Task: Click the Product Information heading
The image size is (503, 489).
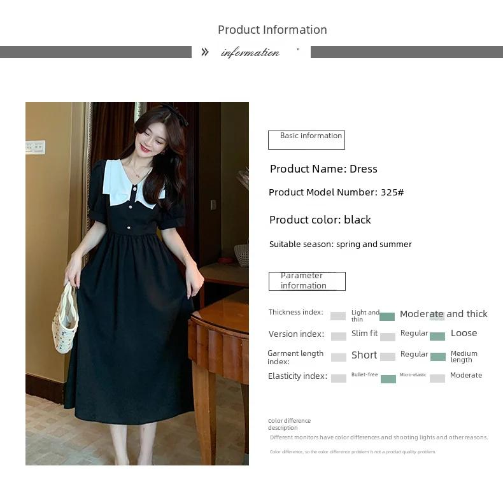Action: [x=273, y=30]
